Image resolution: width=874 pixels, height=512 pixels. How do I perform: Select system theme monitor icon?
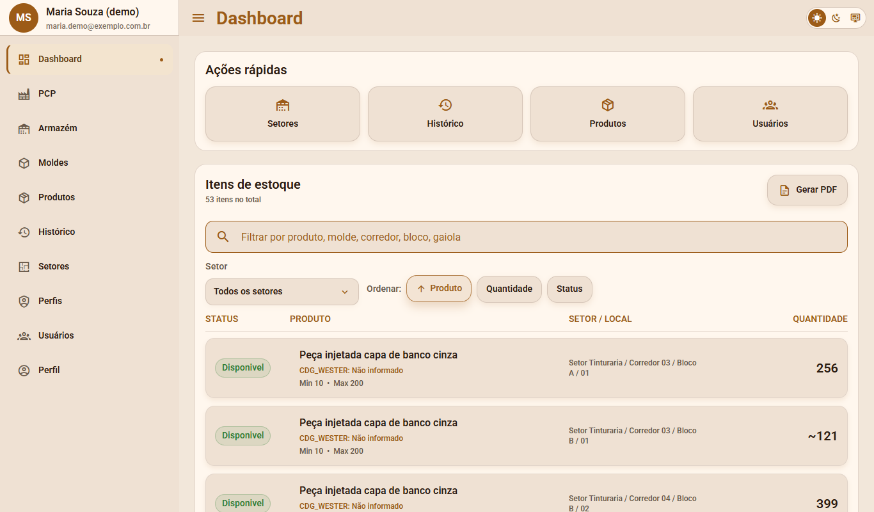click(855, 18)
